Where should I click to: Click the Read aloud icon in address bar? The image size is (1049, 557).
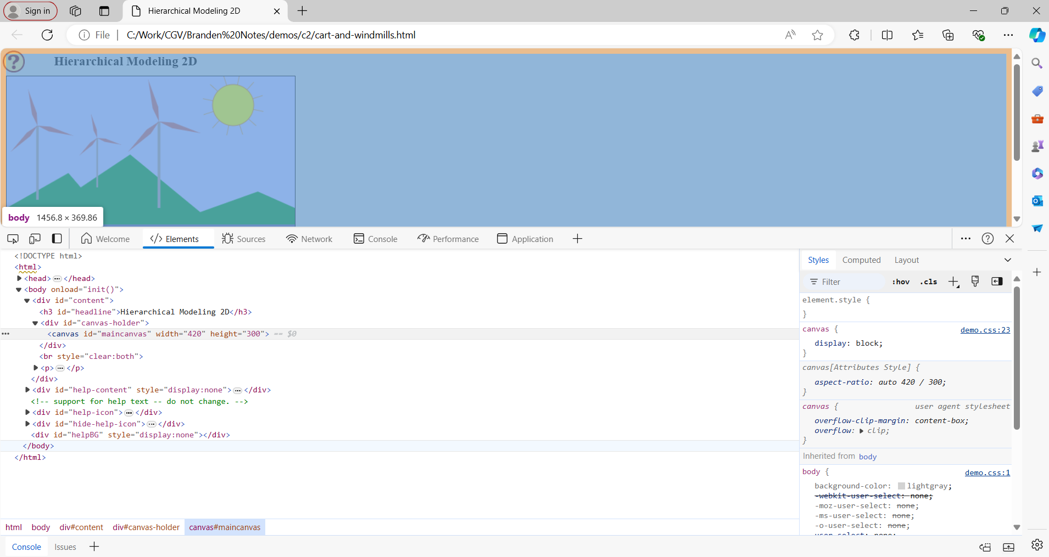(x=790, y=35)
